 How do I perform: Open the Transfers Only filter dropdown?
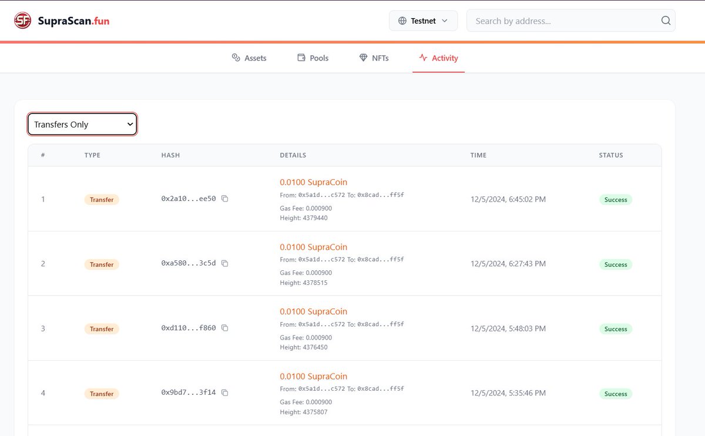(82, 125)
